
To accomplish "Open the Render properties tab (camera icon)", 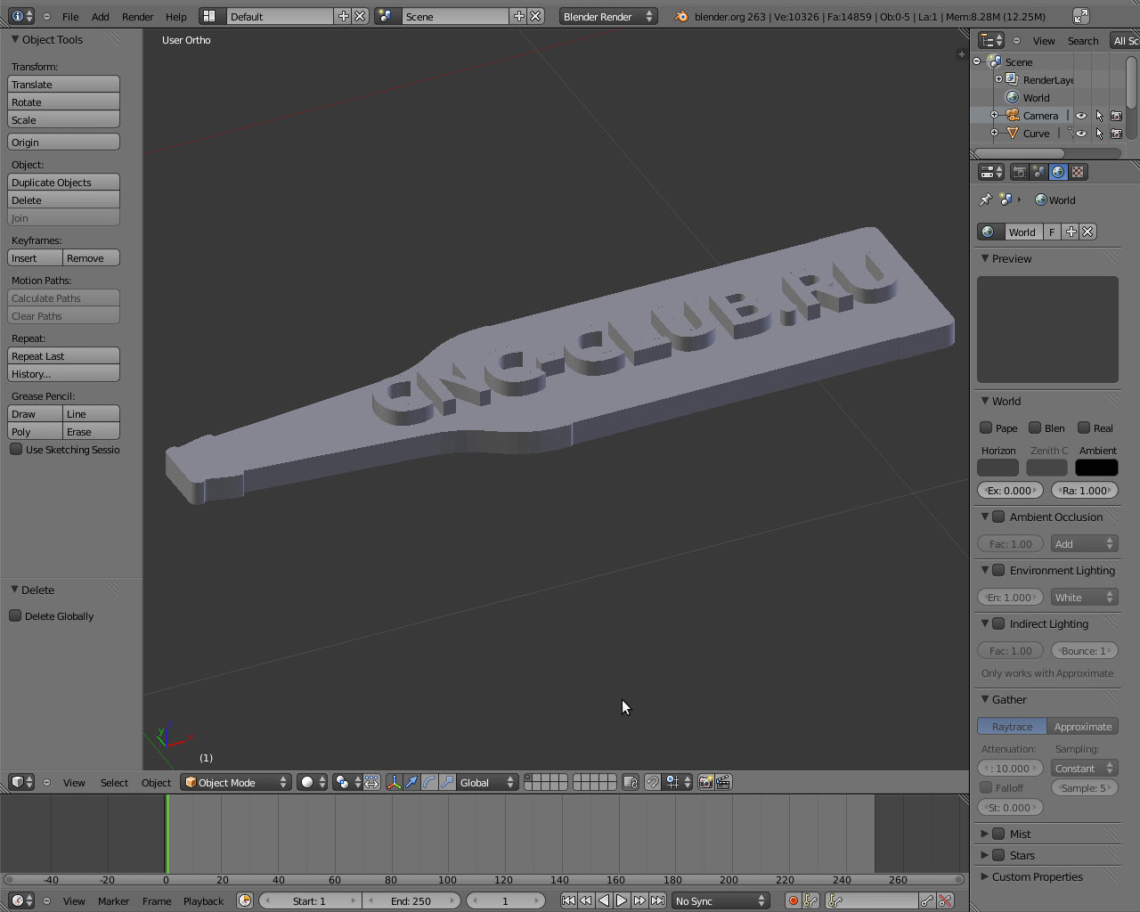I will [1020, 172].
